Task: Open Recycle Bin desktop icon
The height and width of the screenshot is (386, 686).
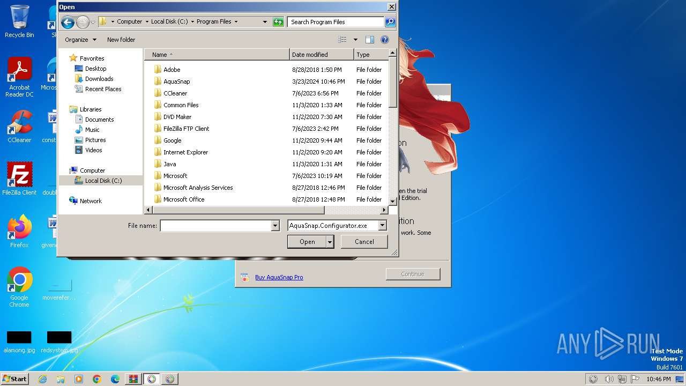Action: tap(19, 21)
